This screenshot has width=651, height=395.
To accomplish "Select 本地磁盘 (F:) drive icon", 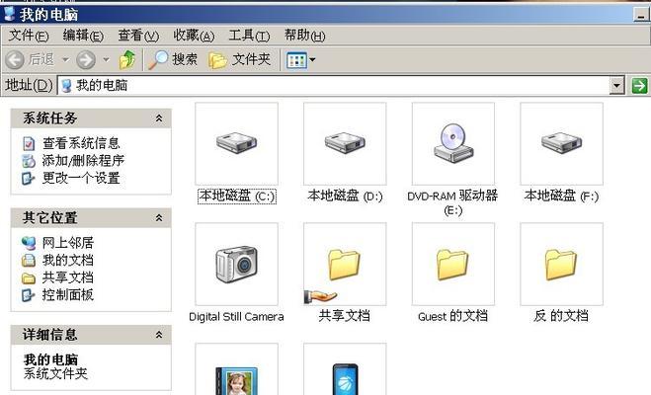I will (562, 143).
